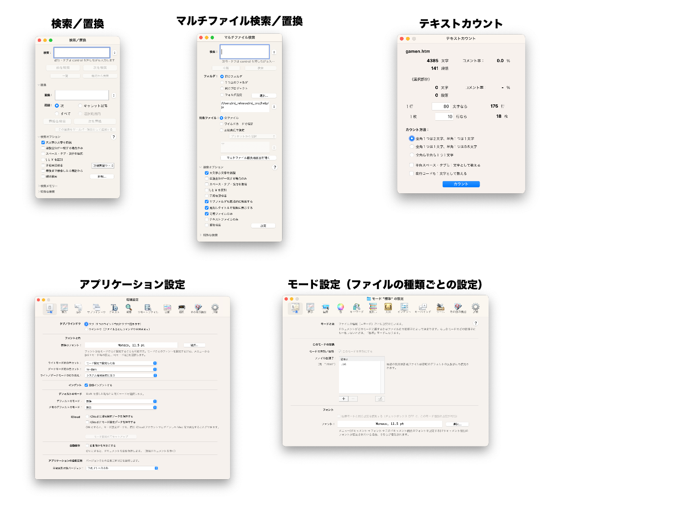Open the キーワード pane in mode settings

click(356, 308)
